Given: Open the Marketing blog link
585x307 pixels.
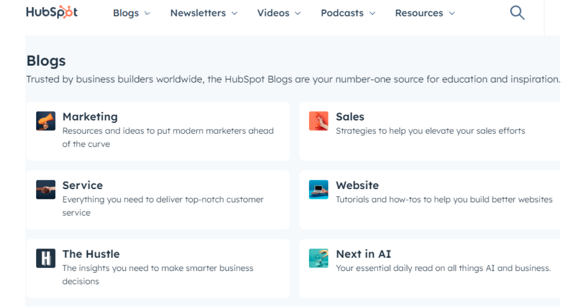Looking at the screenshot, I should coord(90,117).
